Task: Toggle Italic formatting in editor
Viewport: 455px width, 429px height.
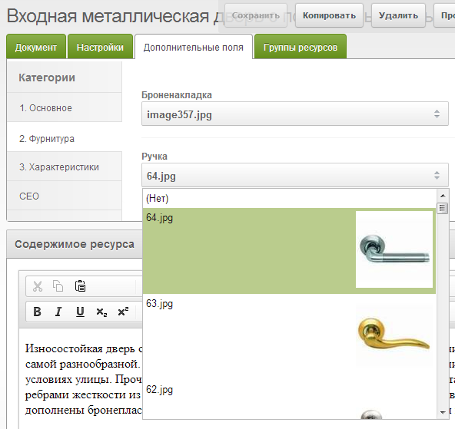Action: (58, 312)
